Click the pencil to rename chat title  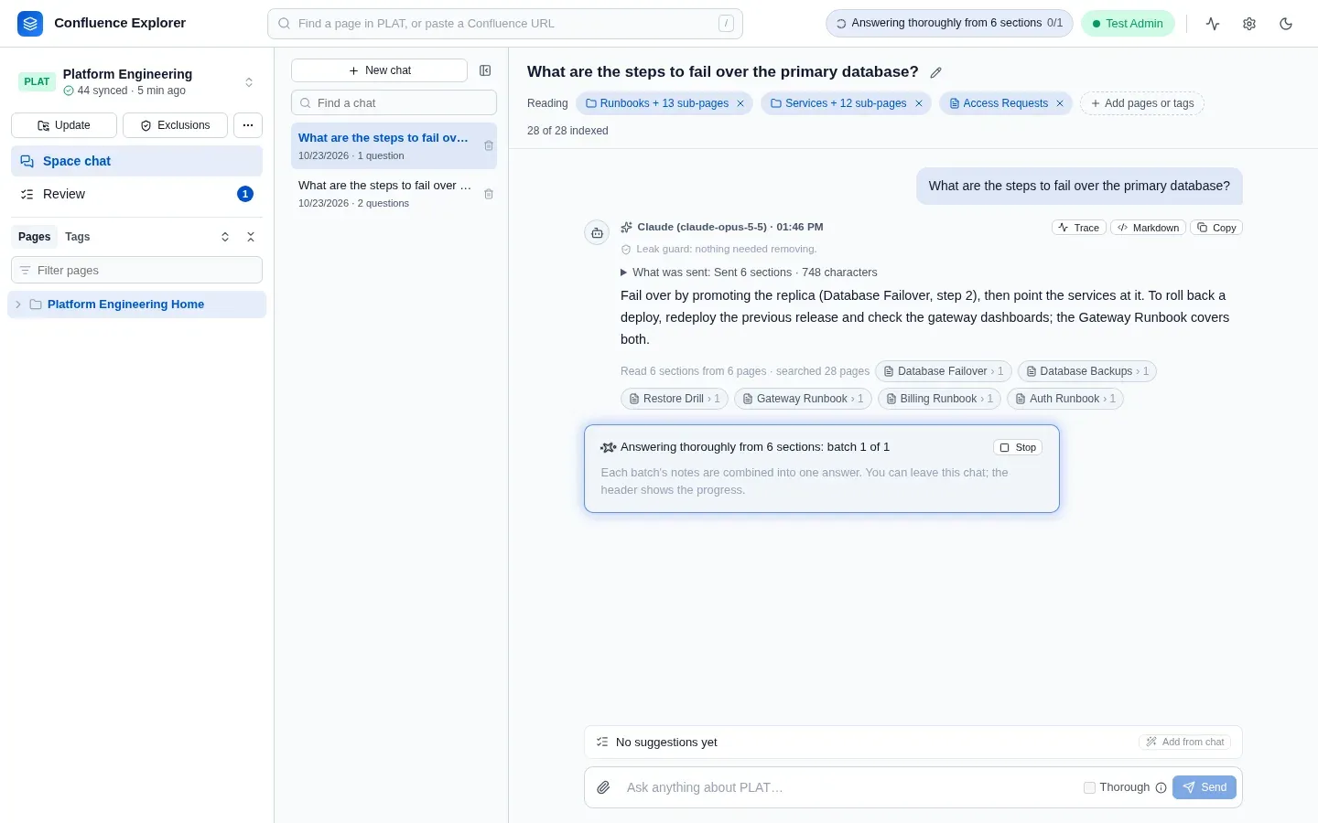[935, 72]
